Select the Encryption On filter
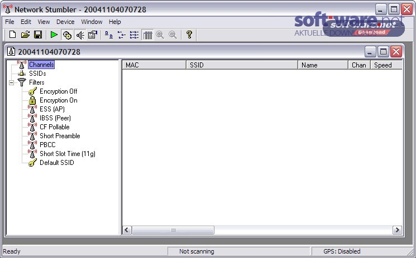 click(59, 100)
